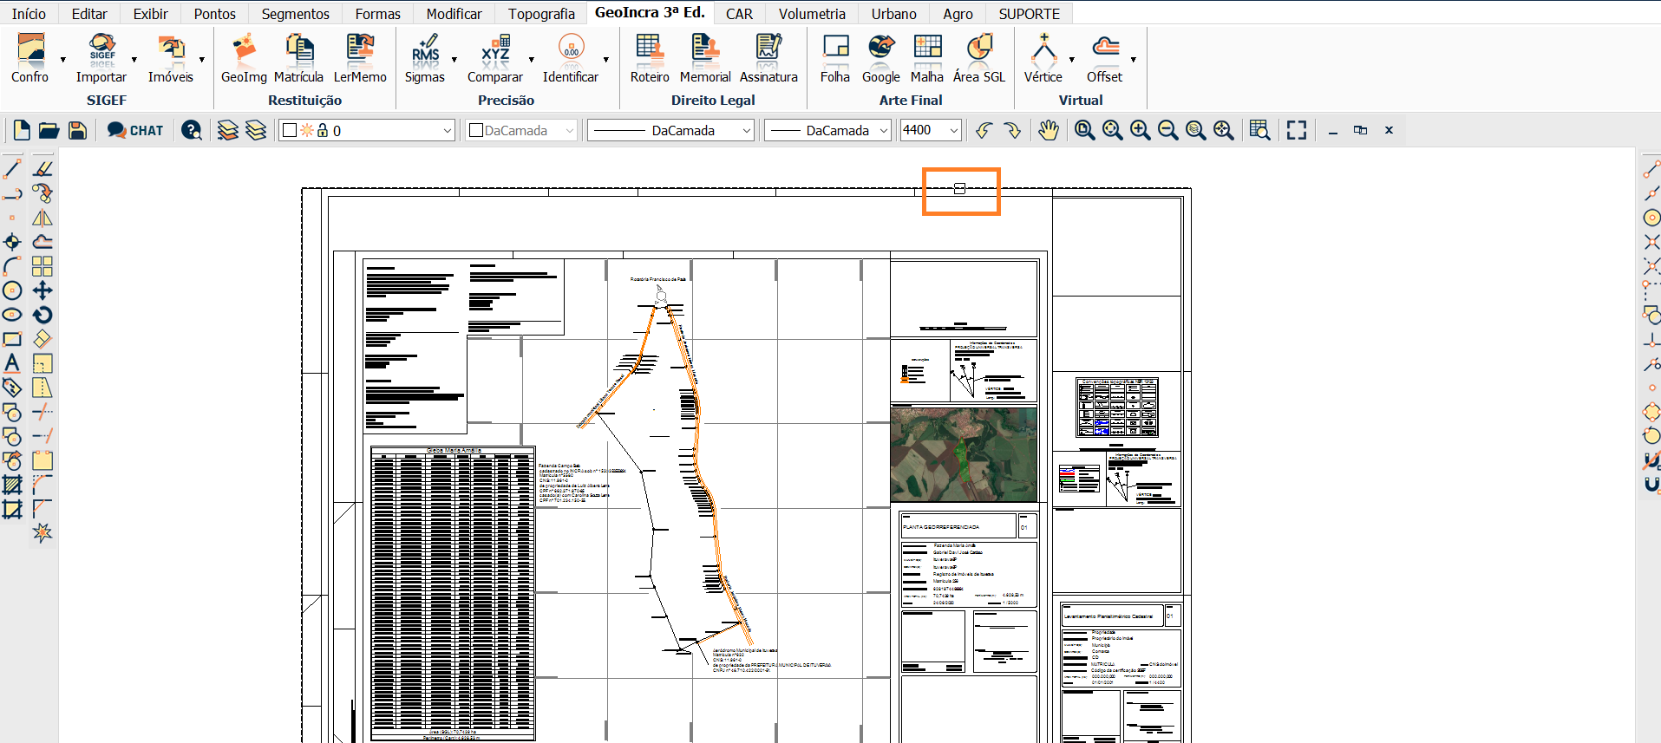Click the zoom in magnifier

[x=1140, y=130]
